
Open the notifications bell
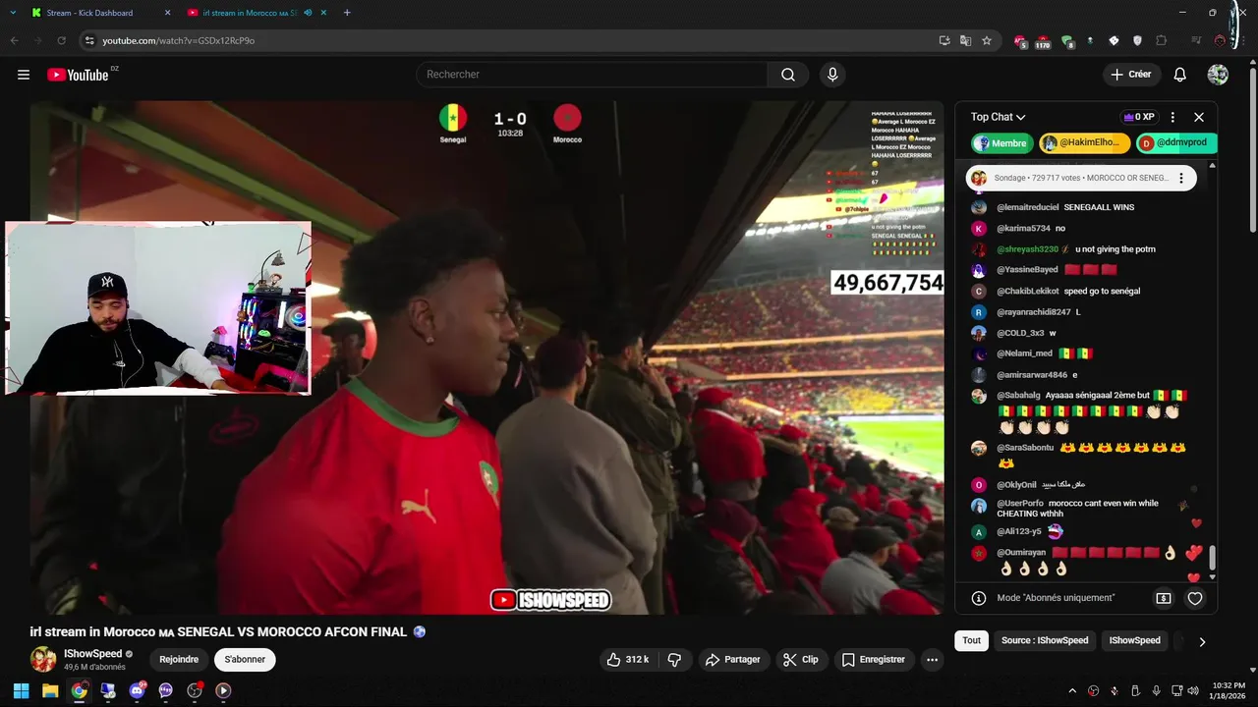pyautogui.click(x=1180, y=75)
